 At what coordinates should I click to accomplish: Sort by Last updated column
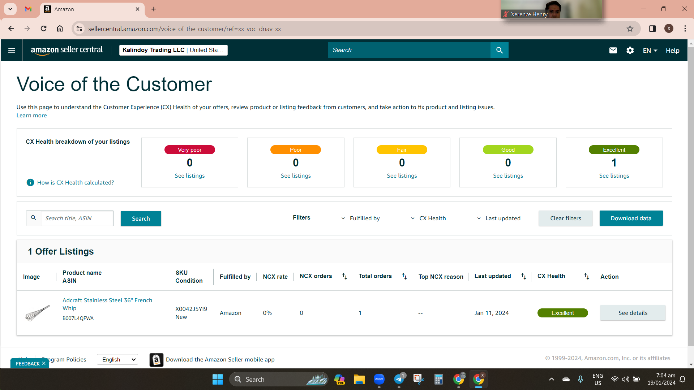523,276
